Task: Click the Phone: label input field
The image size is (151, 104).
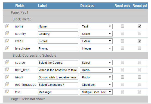Action: click(58, 48)
